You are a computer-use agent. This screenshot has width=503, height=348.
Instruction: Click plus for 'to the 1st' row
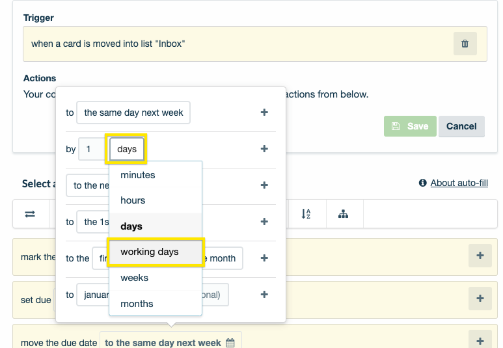(x=264, y=222)
